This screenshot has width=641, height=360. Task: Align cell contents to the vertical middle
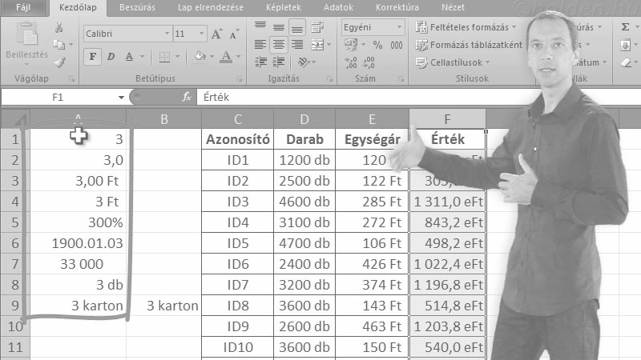tap(279, 27)
